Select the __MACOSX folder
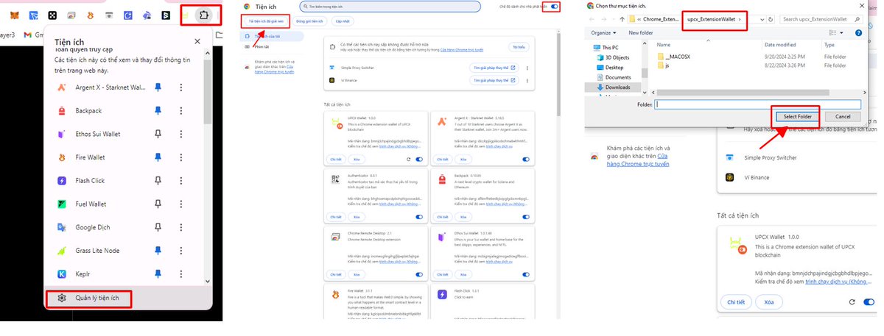884x336 pixels. [674, 56]
